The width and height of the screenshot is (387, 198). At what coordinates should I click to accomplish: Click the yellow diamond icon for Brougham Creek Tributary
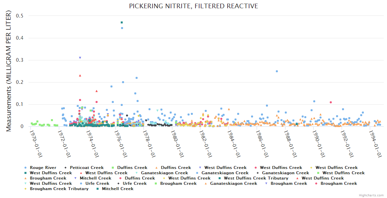pos(26,189)
